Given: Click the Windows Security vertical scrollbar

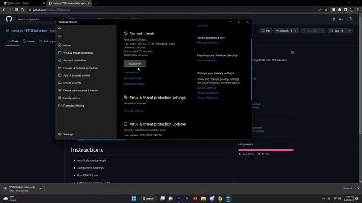Looking at the screenshot, I should [251, 69].
